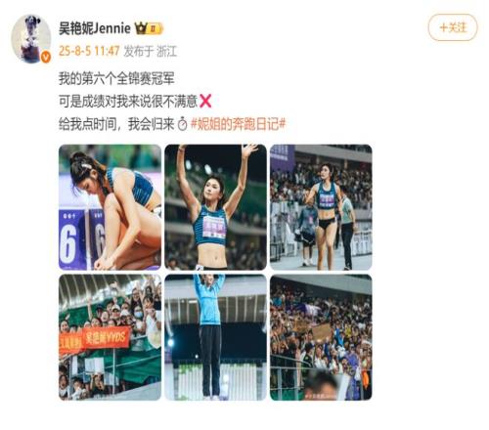This screenshot has height=430, width=489.
Task: Open photo of crowded stadium audience
Action: (x=321, y=337)
